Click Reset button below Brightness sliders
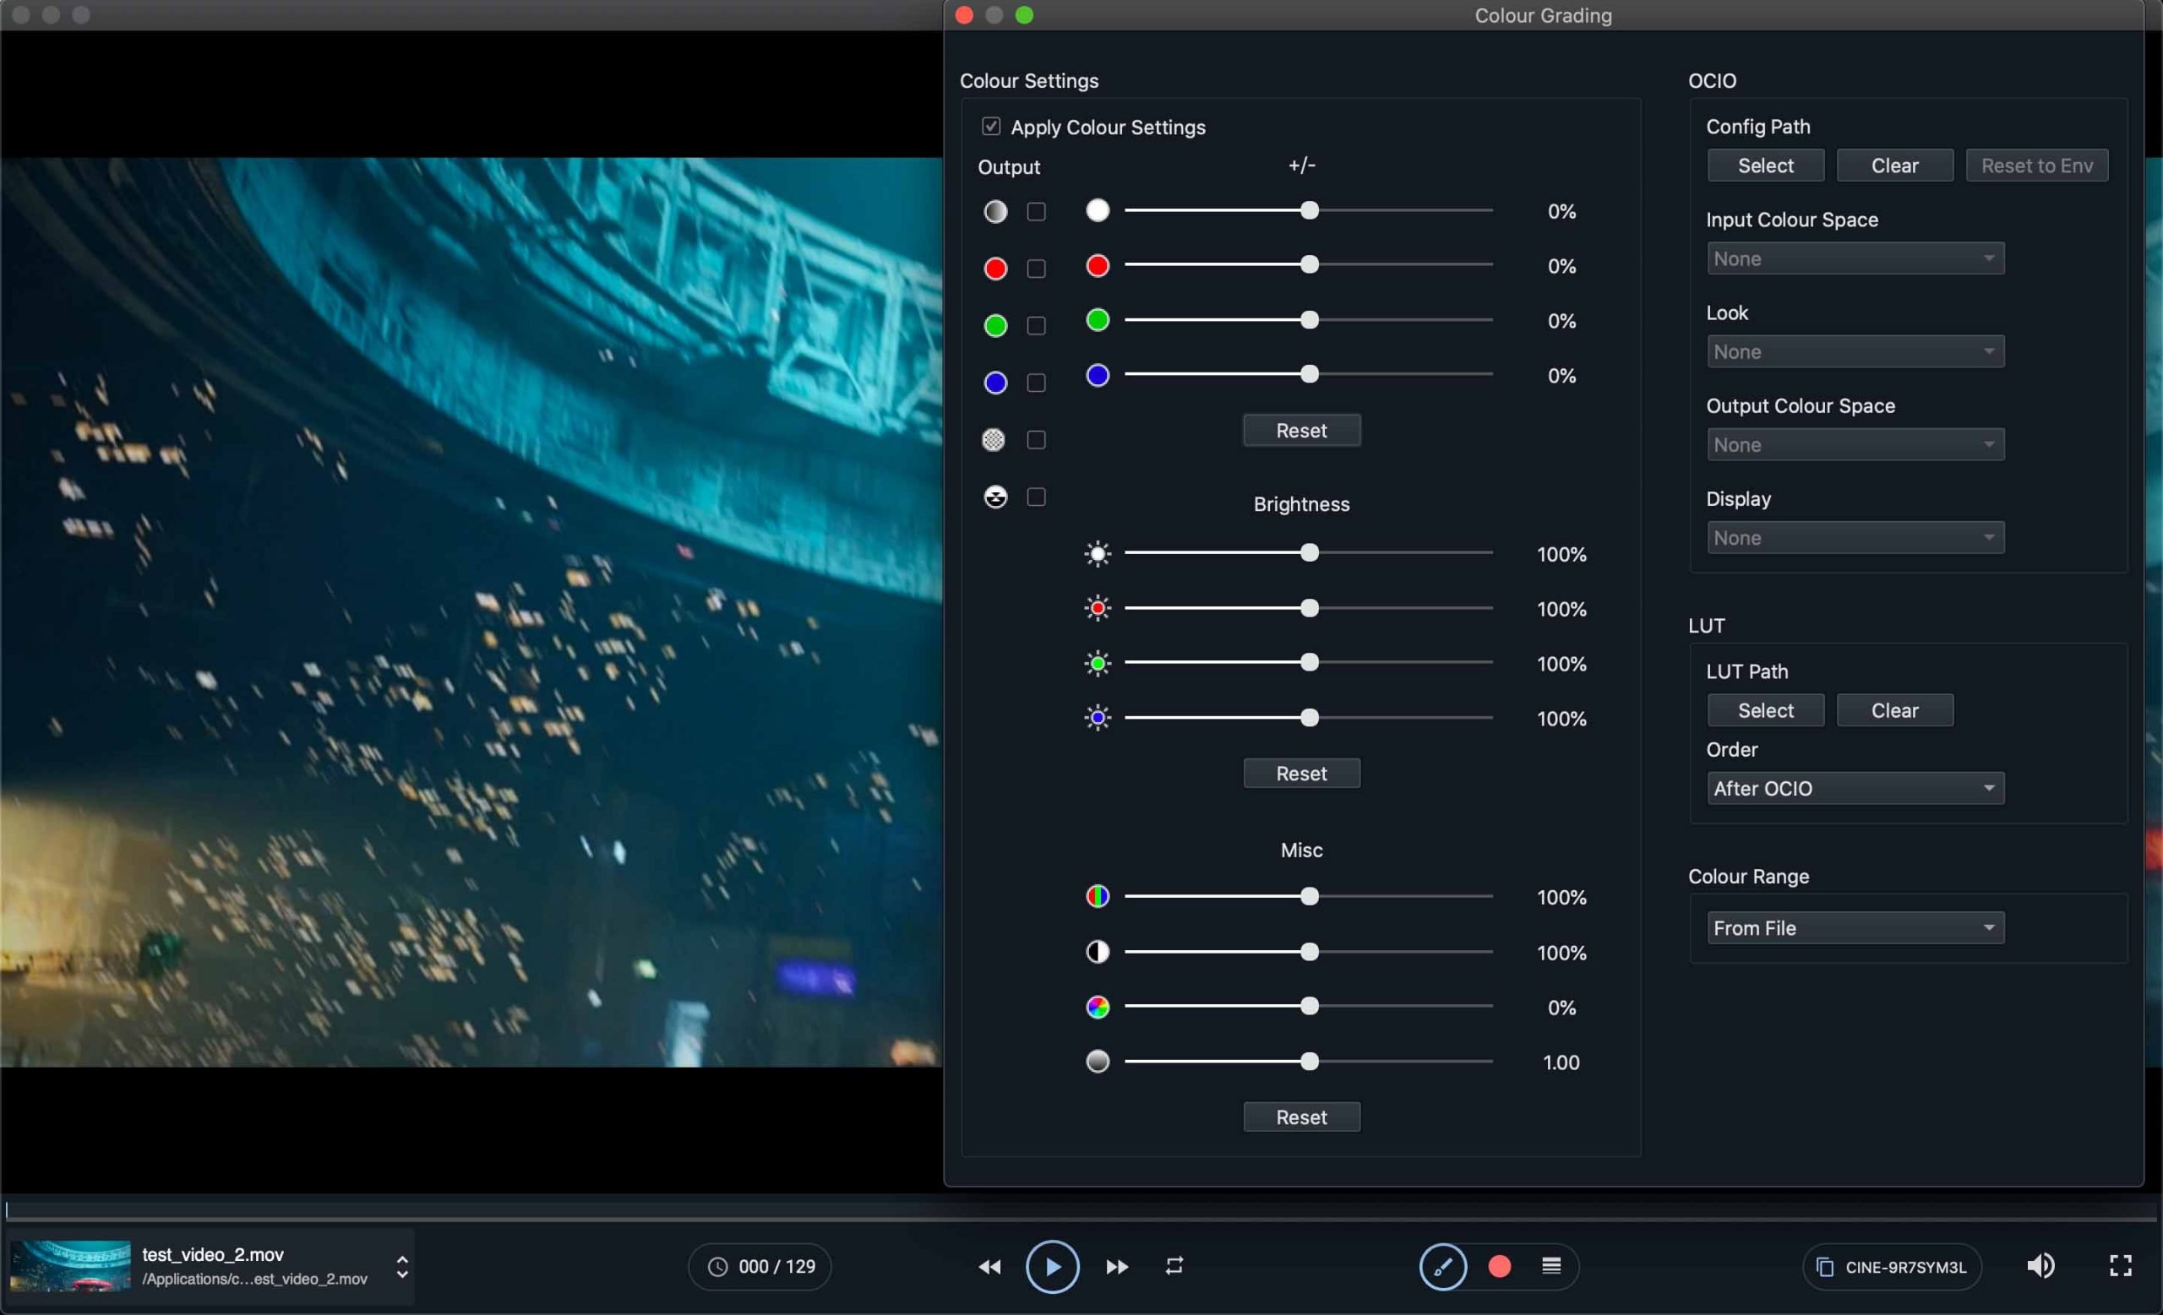This screenshot has height=1315, width=2163. [x=1301, y=773]
